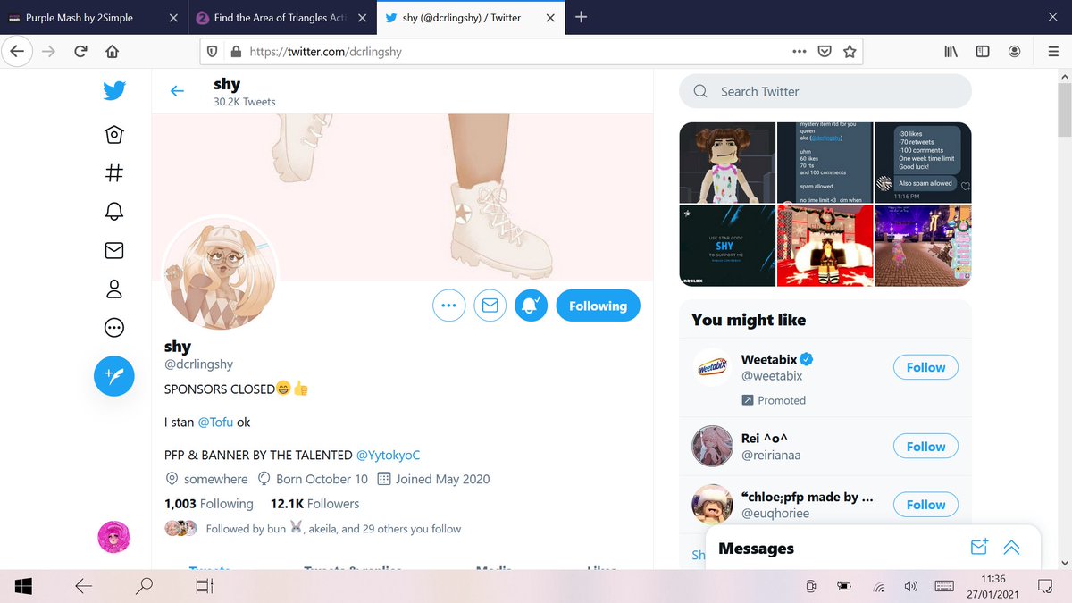
Task: Click browser Back arrow
Action: click(x=17, y=52)
